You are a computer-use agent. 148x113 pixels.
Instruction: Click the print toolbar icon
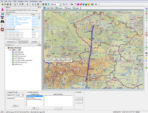pos(10,4)
